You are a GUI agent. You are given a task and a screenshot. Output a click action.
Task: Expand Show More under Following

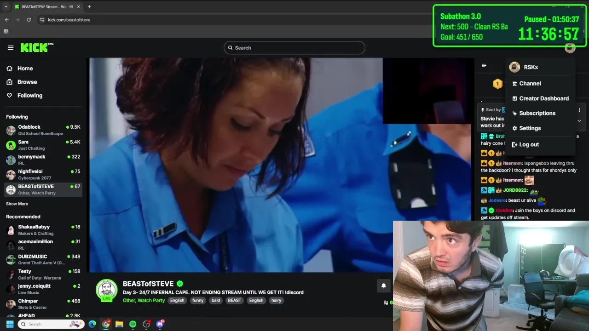[x=17, y=204]
